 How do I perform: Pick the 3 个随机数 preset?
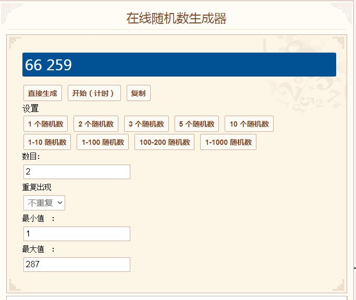point(146,124)
